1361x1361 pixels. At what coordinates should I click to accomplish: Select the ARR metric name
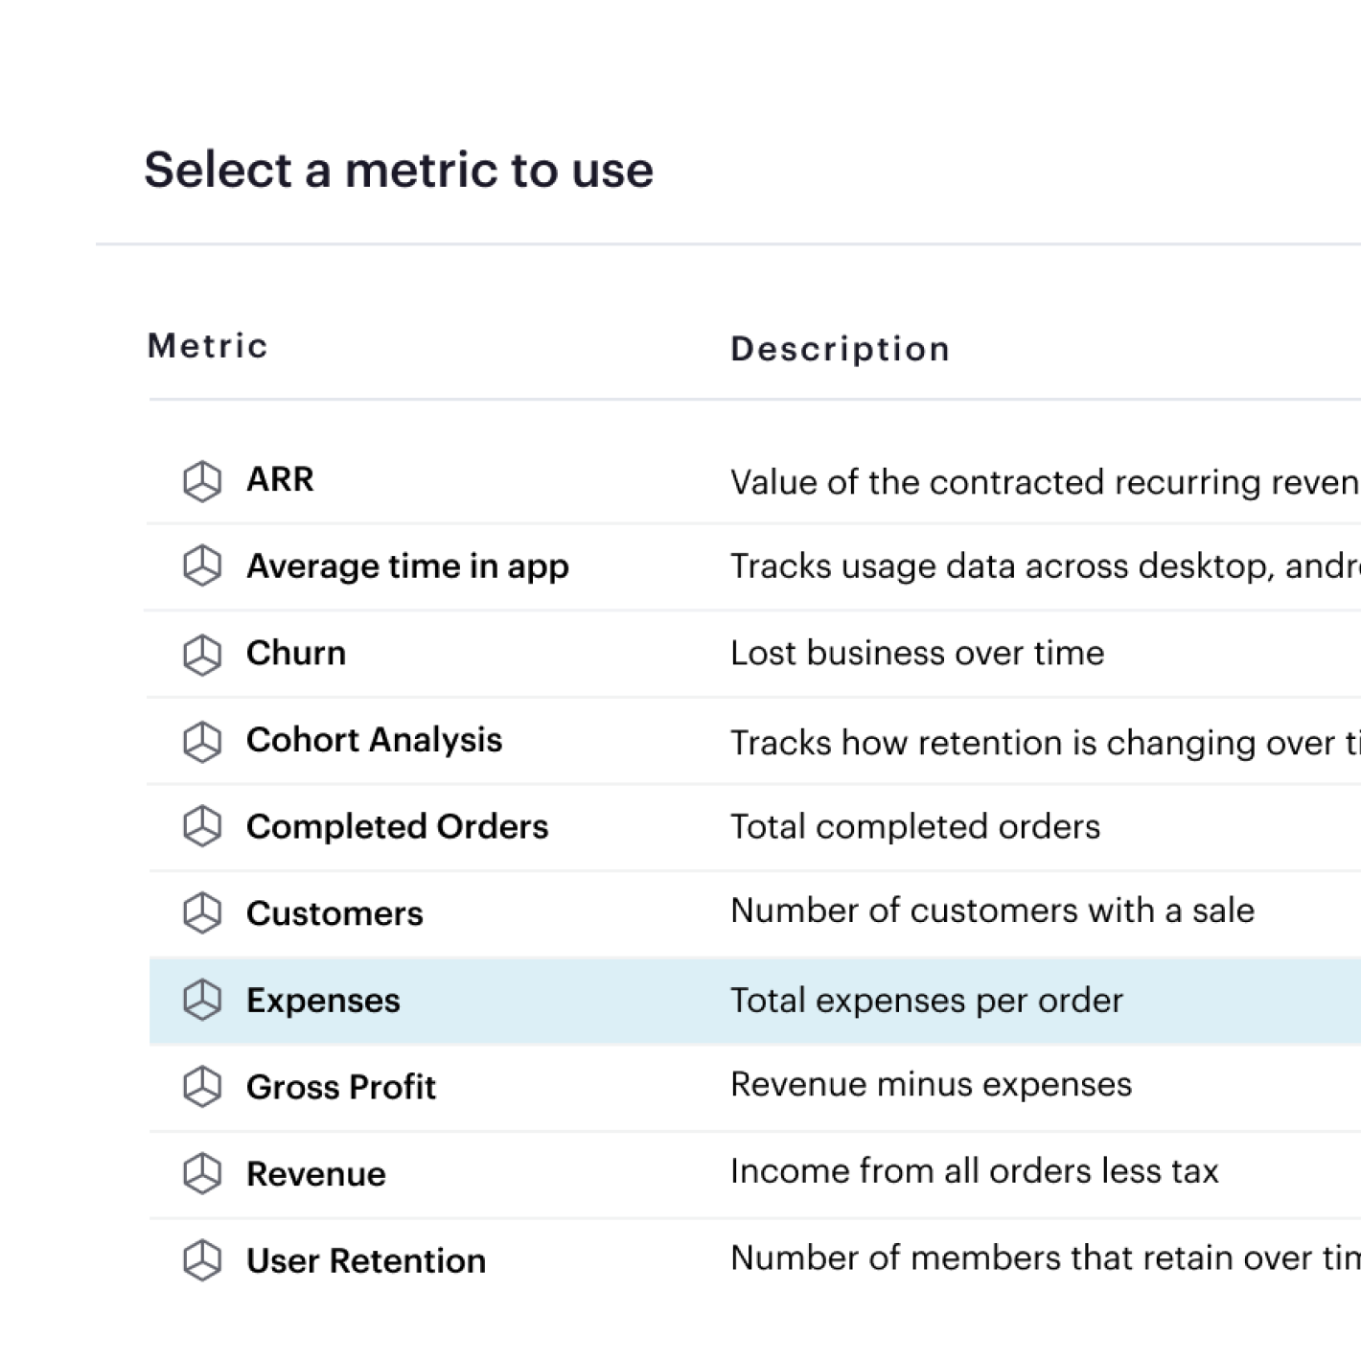[x=280, y=479]
